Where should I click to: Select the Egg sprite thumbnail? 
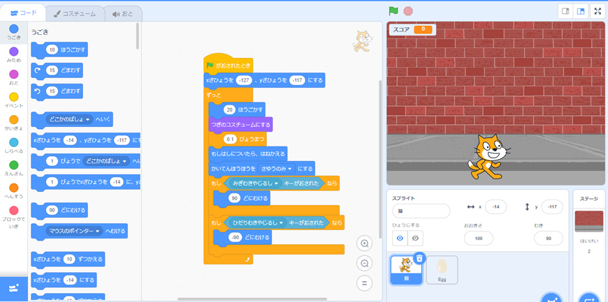[442, 270]
